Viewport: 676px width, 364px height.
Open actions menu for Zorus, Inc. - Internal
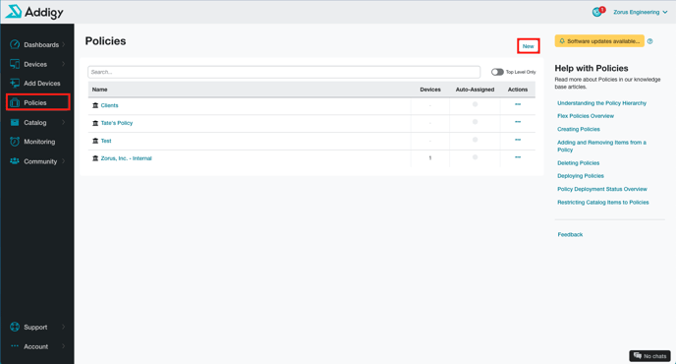pyautogui.click(x=518, y=157)
